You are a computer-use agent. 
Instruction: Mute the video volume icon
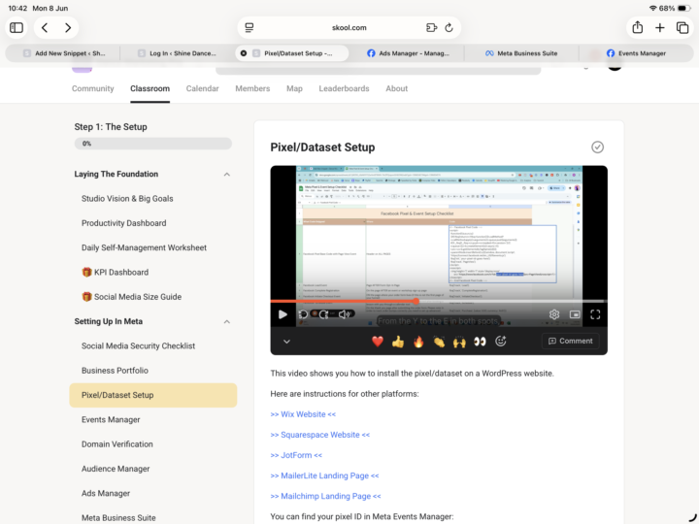tap(344, 314)
